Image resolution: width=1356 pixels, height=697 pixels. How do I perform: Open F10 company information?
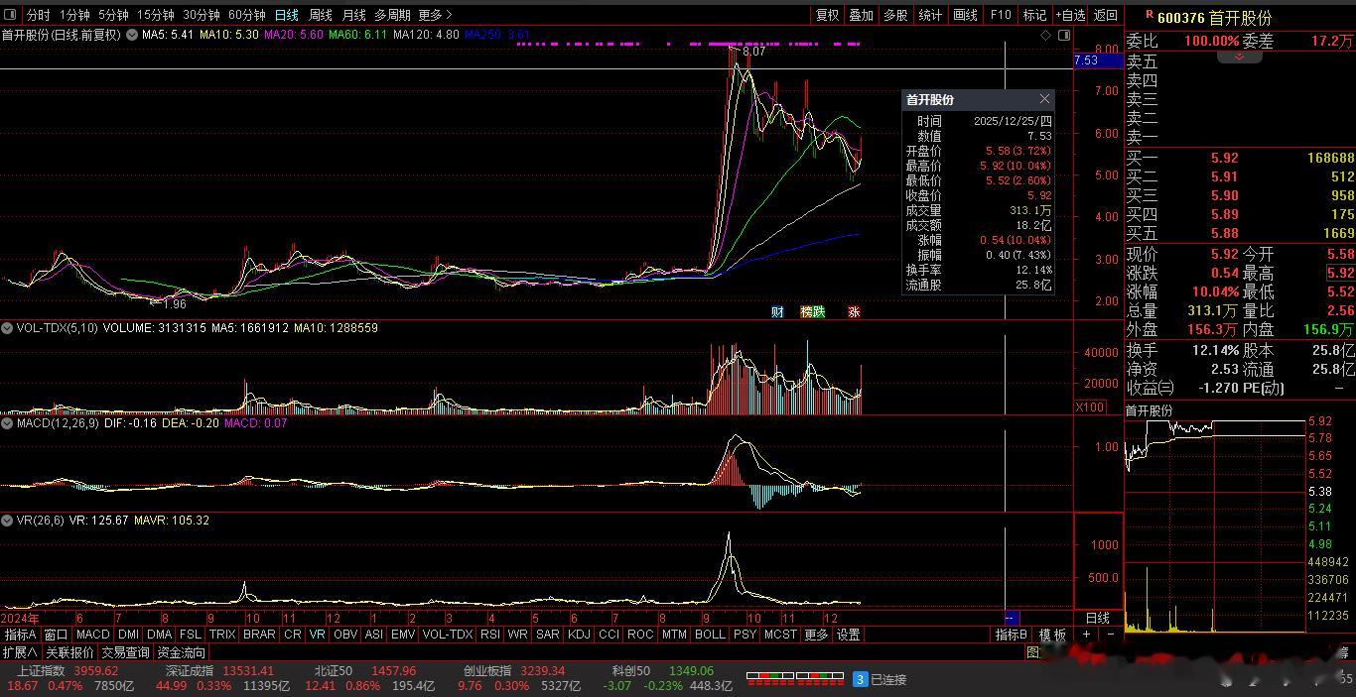[x=1001, y=15]
